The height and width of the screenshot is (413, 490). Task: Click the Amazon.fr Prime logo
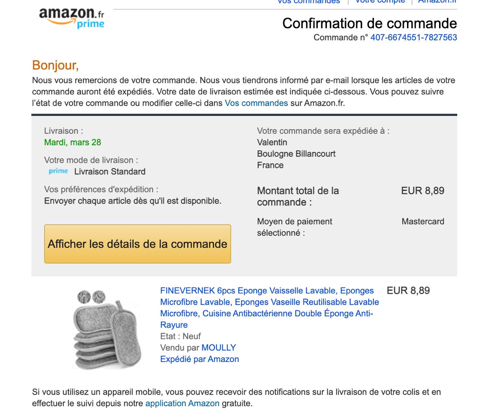click(x=72, y=18)
